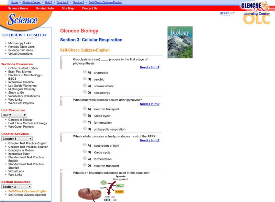Click Need a Hint for question 2
Image resolution: width=275 pixels, height=202 pixels.
click(150, 104)
